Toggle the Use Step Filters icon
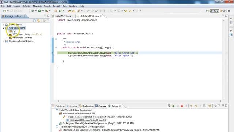Viewport: 234px width, 132px height. point(210,106)
